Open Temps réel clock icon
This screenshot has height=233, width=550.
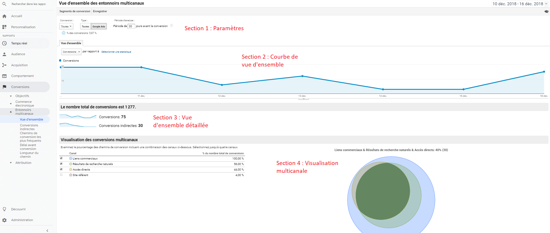point(4,43)
